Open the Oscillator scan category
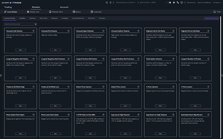223x139 pixels. (65, 18)
